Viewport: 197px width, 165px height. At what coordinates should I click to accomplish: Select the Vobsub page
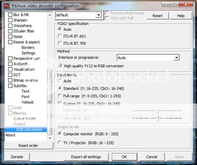pyautogui.click(x=28, y=102)
